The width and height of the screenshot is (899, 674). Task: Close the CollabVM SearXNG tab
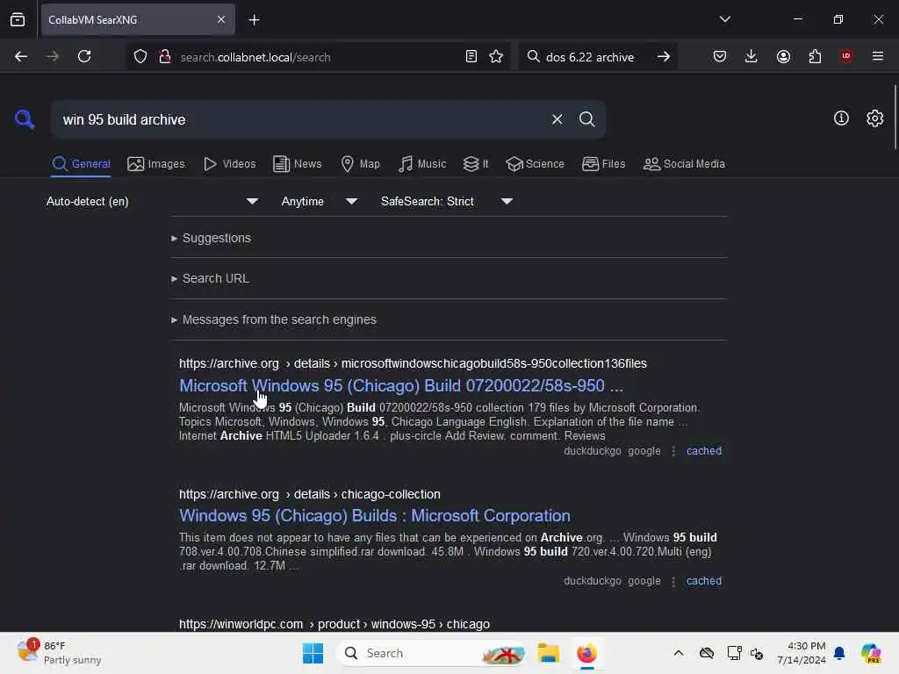[221, 19]
